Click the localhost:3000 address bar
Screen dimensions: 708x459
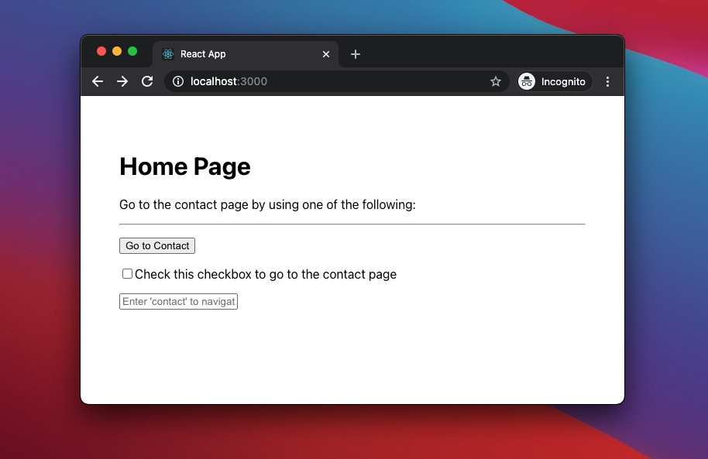point(336,81)
